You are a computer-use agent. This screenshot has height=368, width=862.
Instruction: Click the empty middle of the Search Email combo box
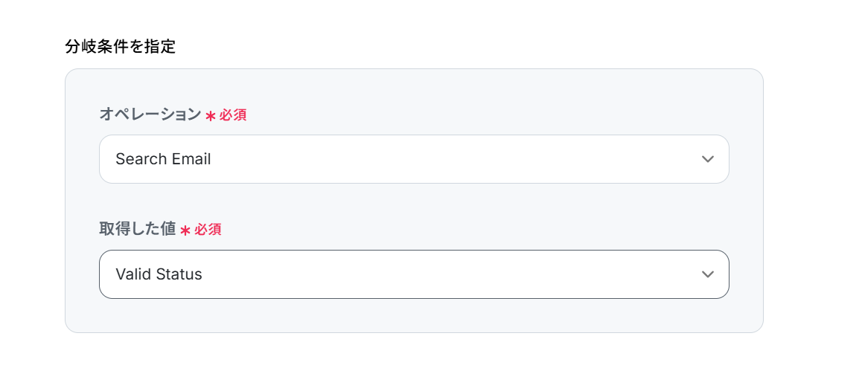pyautogui.click(x=447, y=159)
